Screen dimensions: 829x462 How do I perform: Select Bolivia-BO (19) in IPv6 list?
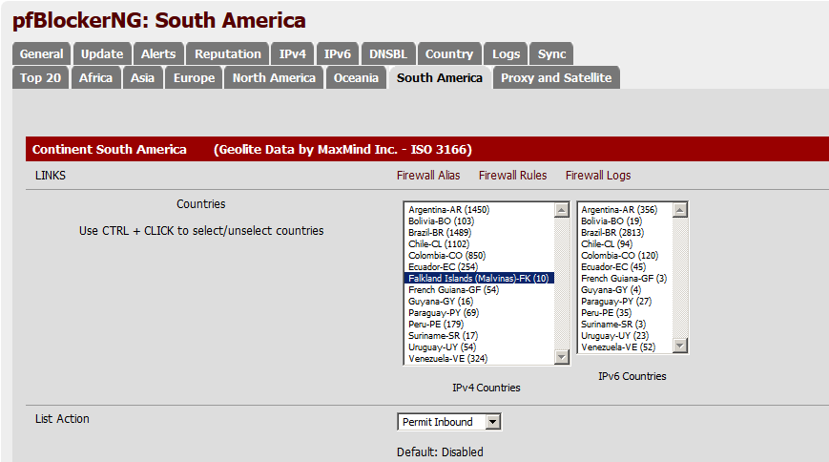coord(625,221)
